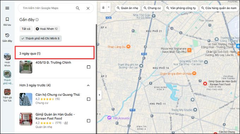The height and width of the screenshot is (134, 240).
Task: Open the hamburger main menu
Action: tap(7, 8)
